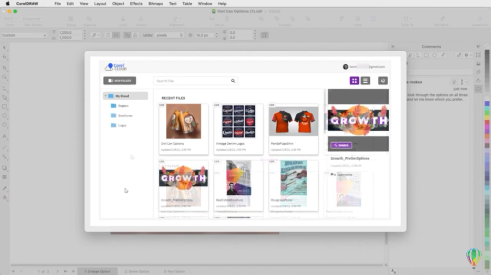Click the Shared badge in the preview

point(341,145)
